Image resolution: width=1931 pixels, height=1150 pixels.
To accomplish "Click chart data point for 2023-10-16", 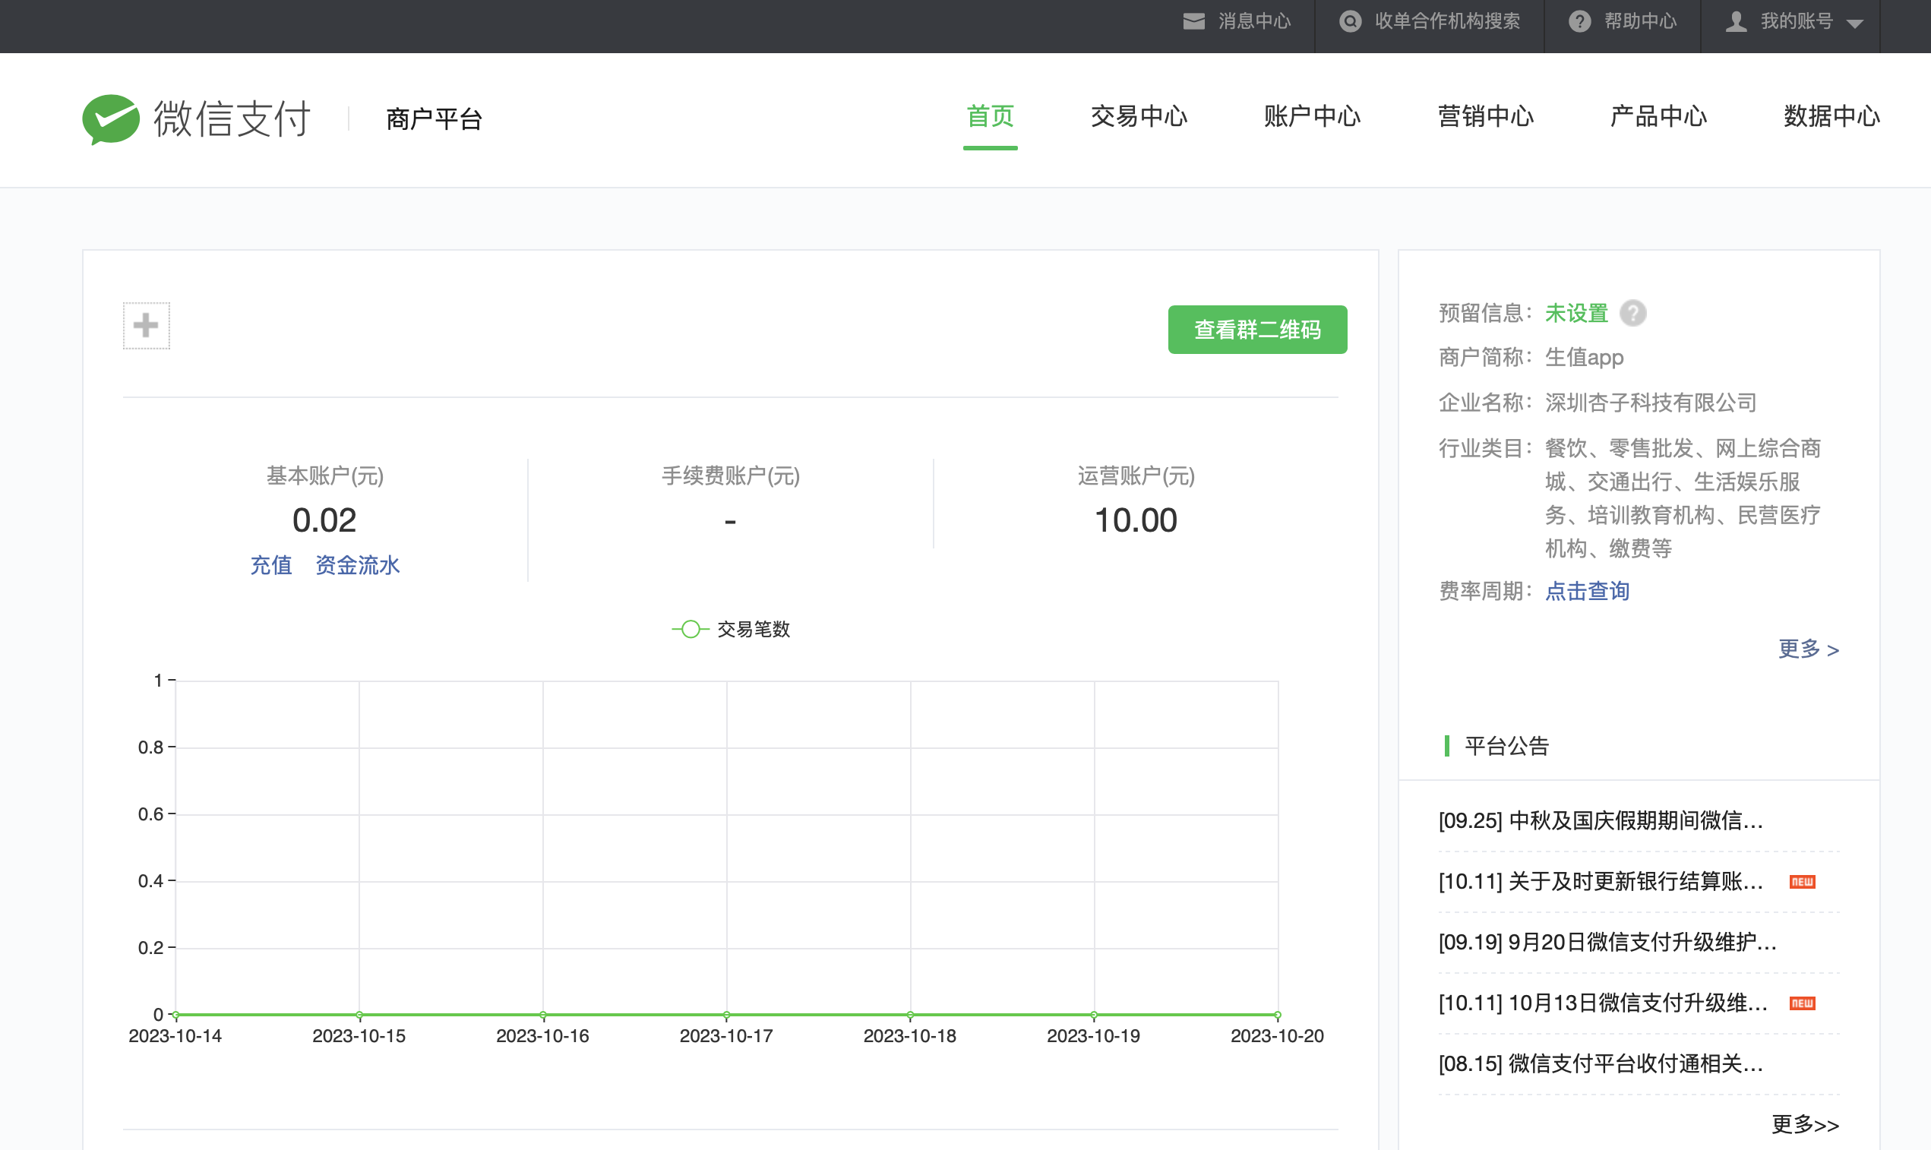I will 543,1014.
